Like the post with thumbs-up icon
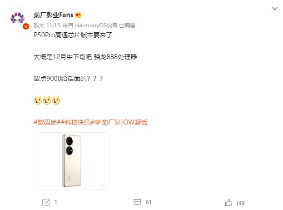Screen dimensions: 283x210 point(228,203)
